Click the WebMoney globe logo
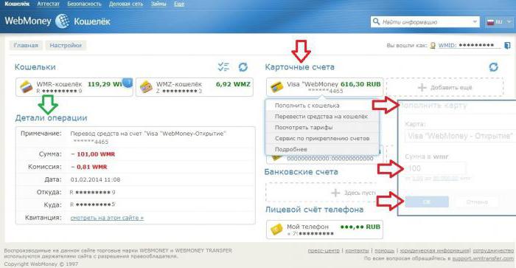This screenshot has width=516, height=268. [62, 21]
